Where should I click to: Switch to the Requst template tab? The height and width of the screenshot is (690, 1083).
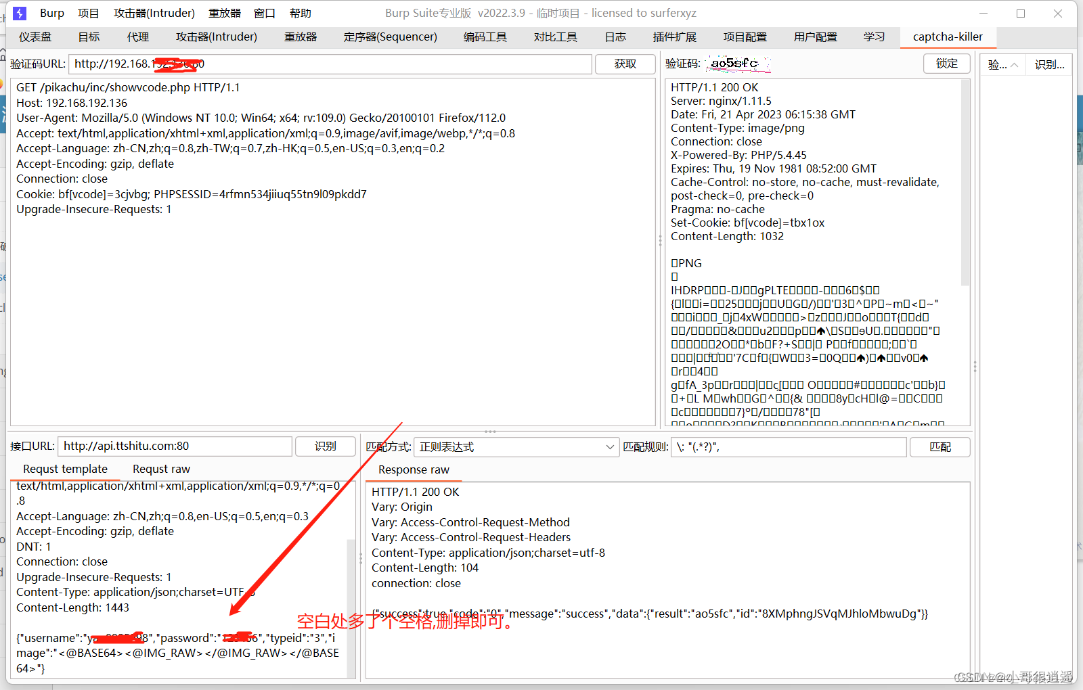(66, 469)
